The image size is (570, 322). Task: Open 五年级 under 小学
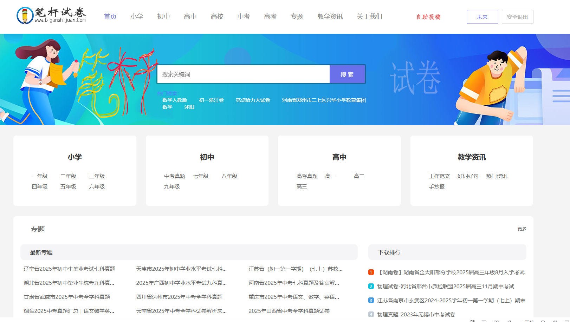pos(68,186)
